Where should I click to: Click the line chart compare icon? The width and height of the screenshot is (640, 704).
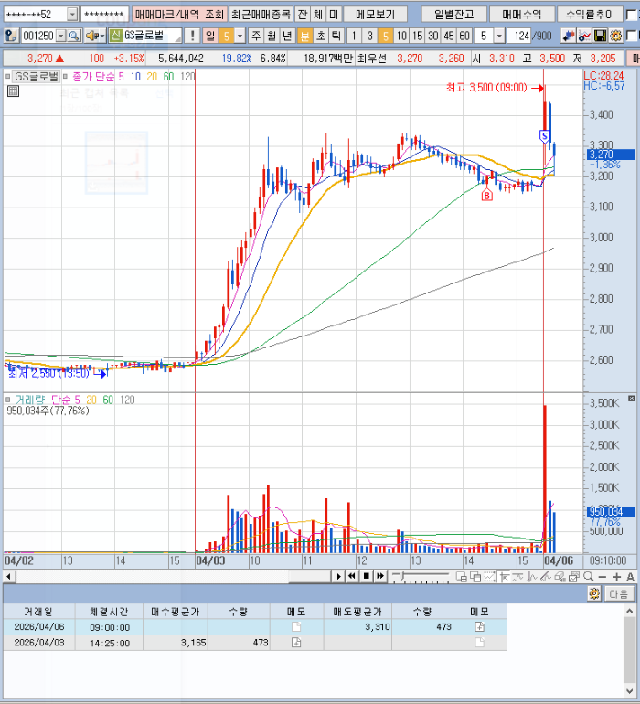584,36
